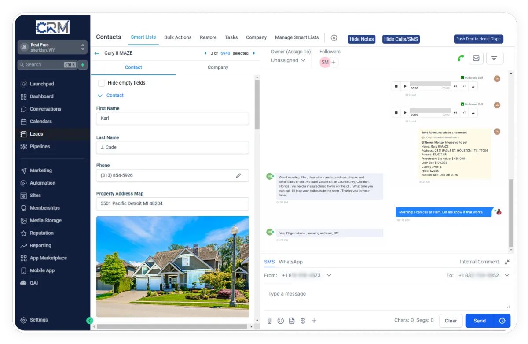
Task: Open the Reputation star icon
Action: (x=24, y=233)
